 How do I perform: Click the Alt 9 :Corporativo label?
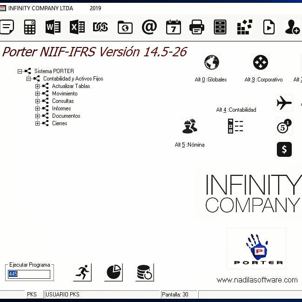pos(263,80)
